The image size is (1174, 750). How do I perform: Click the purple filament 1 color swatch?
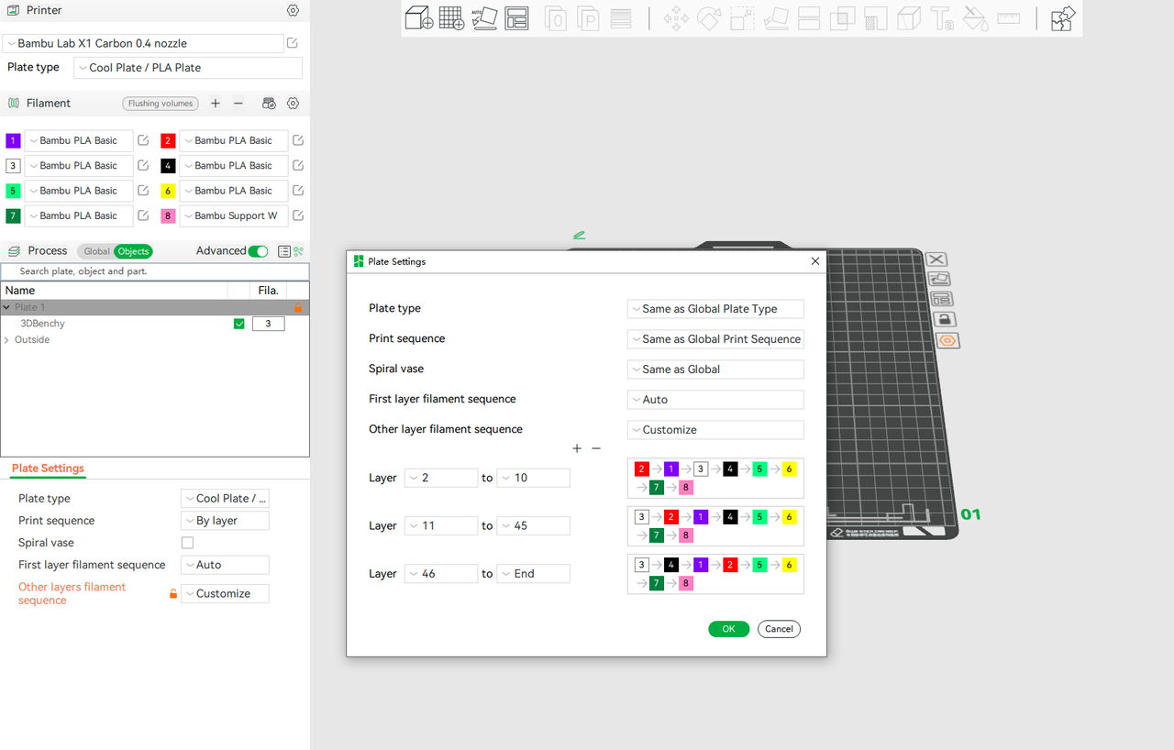(x=13, y=141)
